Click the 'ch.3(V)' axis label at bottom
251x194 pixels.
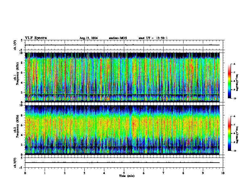15,163
